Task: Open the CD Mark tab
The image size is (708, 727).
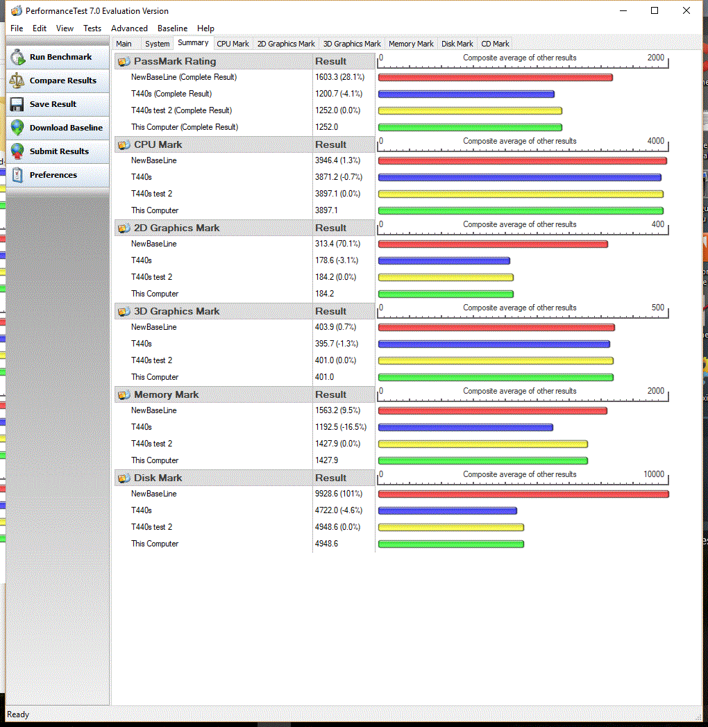Action: pyautogui.click(x=495, y=44)
